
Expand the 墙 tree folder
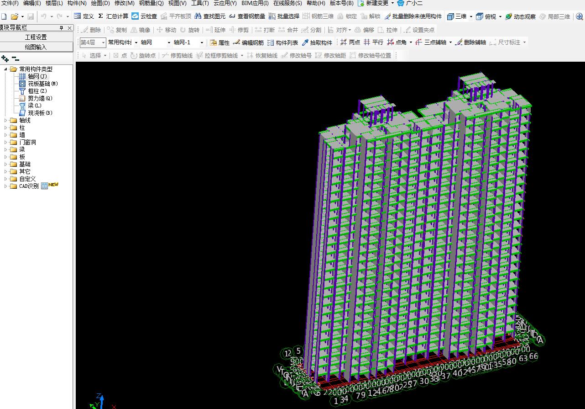pos(6,135)
